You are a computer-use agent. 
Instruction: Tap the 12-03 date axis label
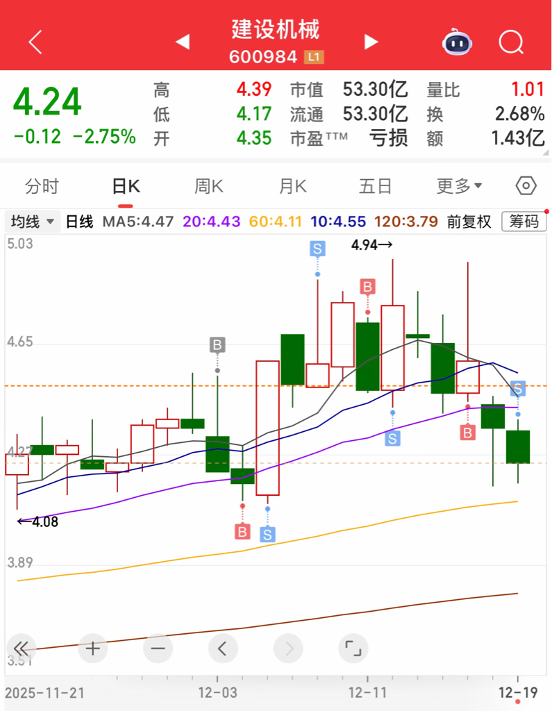(x=217, y=693)
